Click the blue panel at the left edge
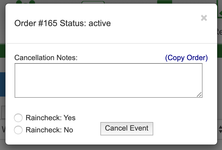222x150 pixels. pyautogui.click(x=3, y=84)
